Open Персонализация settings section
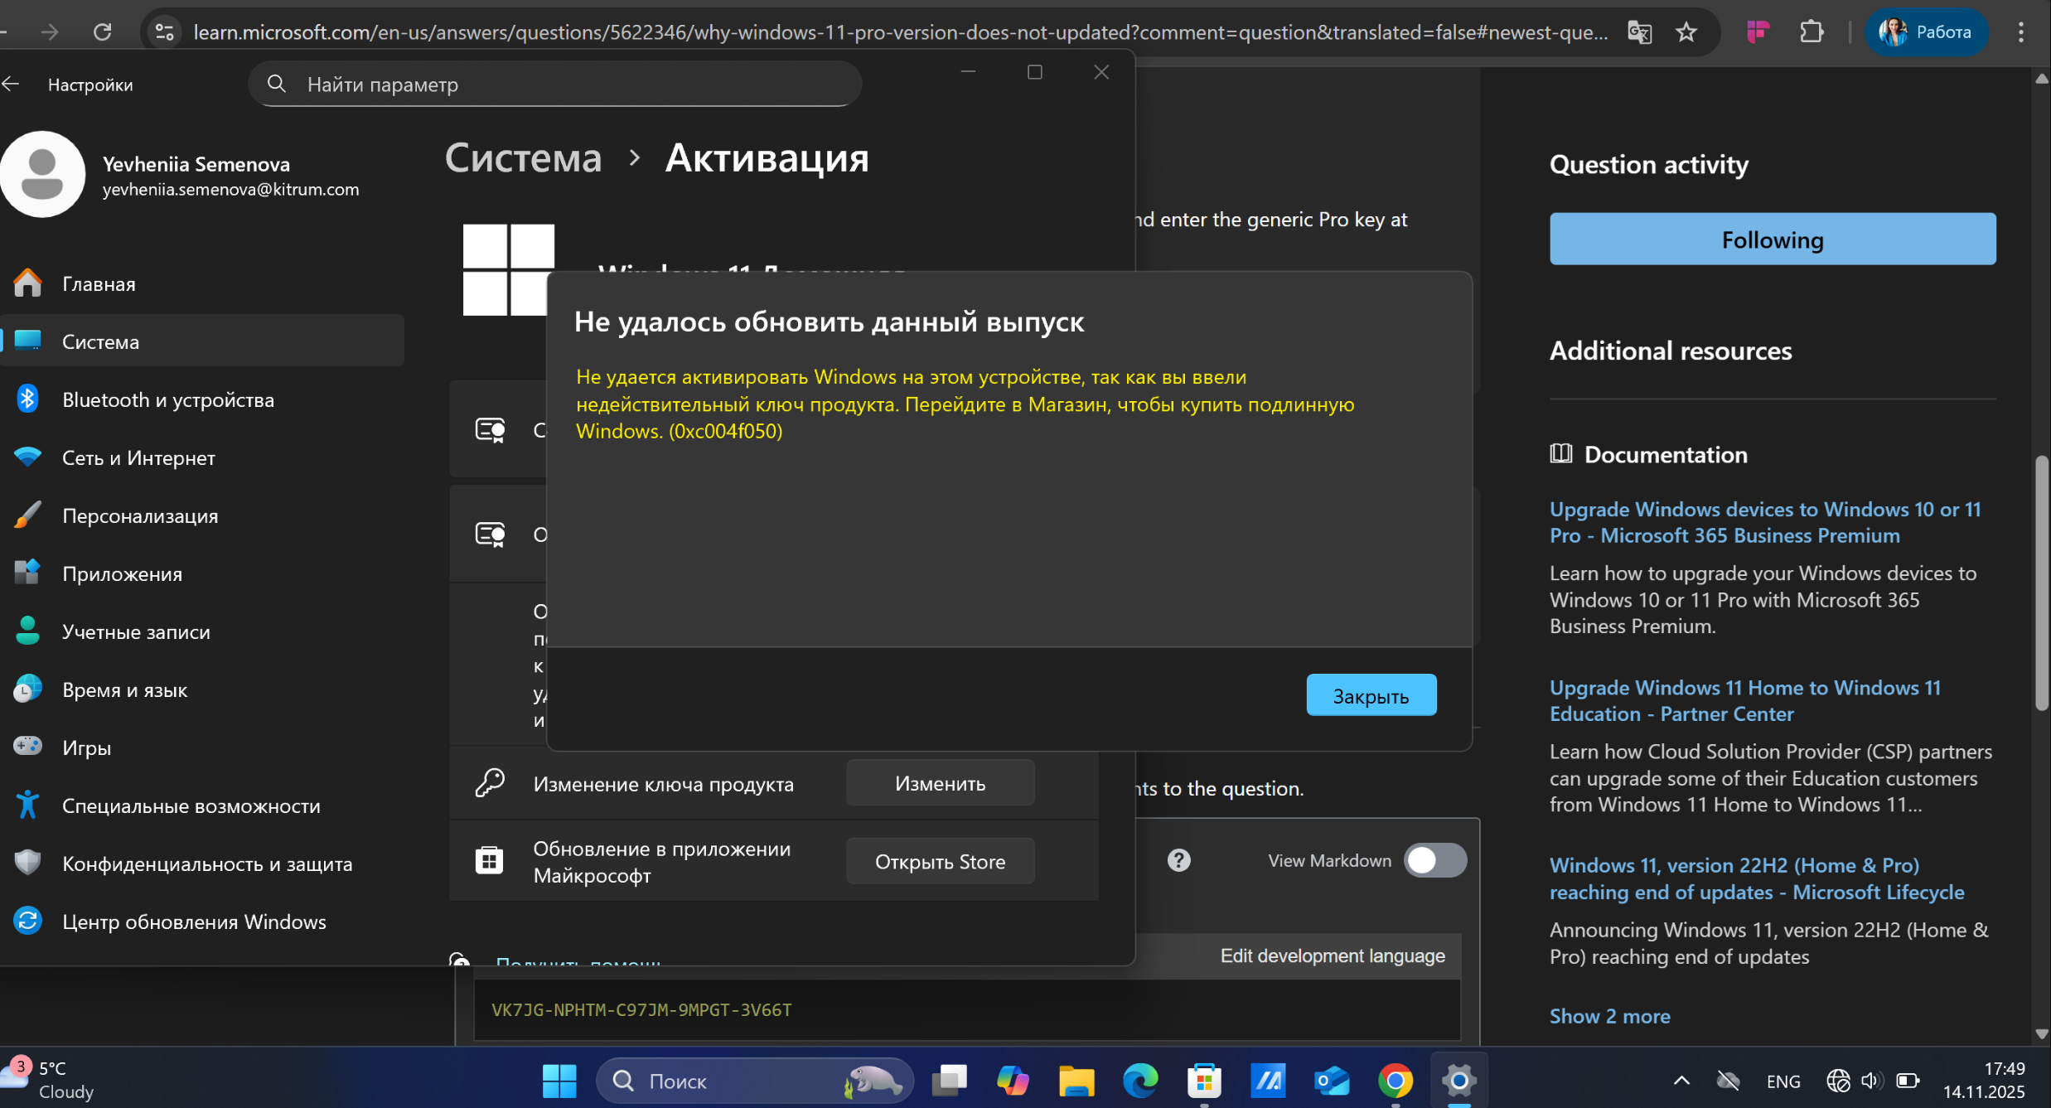 (202, 515)
